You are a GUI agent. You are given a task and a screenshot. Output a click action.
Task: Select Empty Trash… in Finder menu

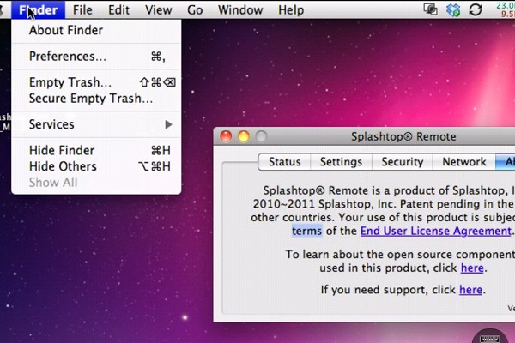click(x=70, y=82)
